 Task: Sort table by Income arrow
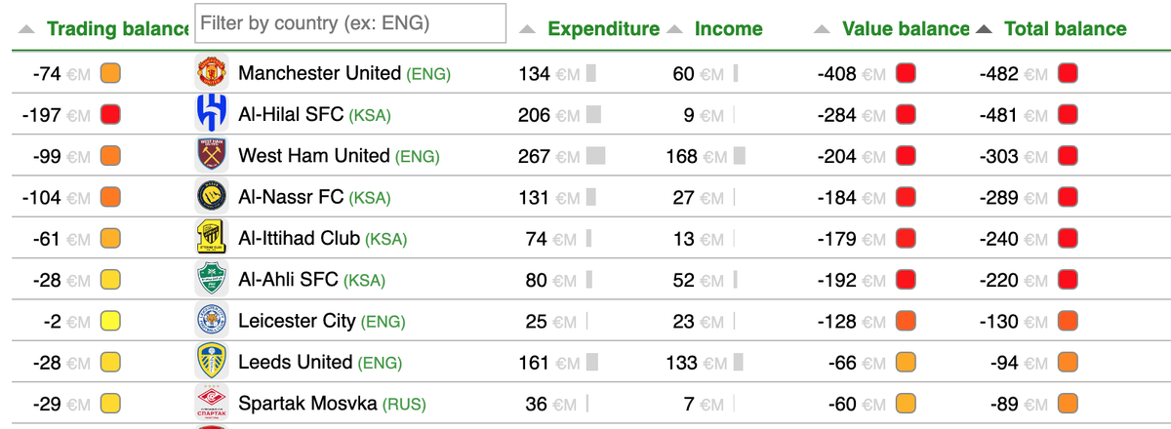pos(674,30)
